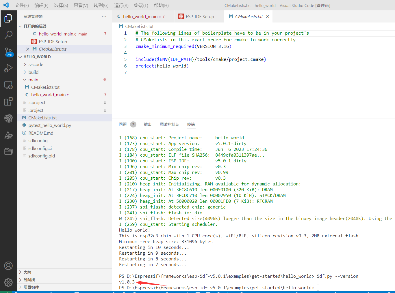This screenshot has width=395, height=293.
Task: Click ESP-IDF Setup tab icon
Action: 181,16
